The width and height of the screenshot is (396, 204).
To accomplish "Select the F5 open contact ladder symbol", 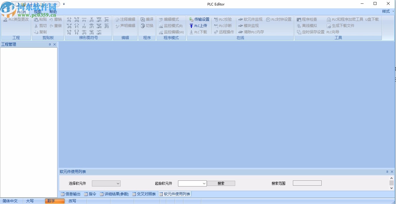I will (69, 19).
